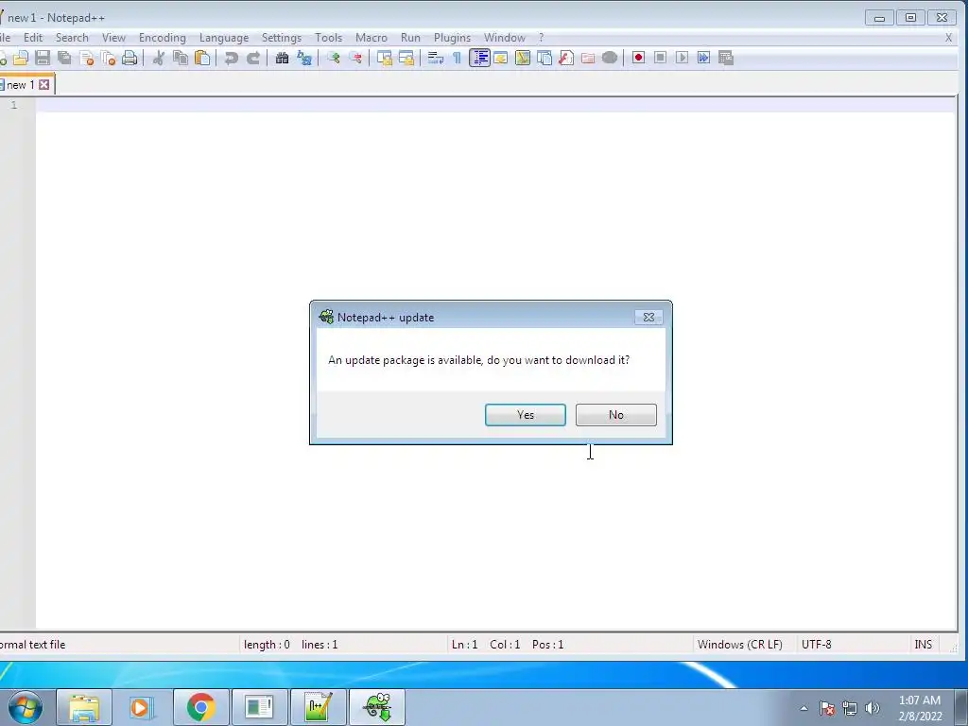Save the recorded macro toolbar icon

coord(725,58)
